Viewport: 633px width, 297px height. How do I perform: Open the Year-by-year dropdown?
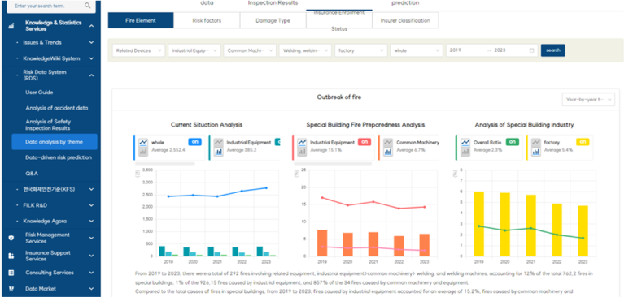pyautogui.click(x=588, y=99)
